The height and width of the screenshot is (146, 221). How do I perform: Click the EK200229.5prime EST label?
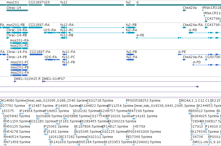tap(122, 122)
